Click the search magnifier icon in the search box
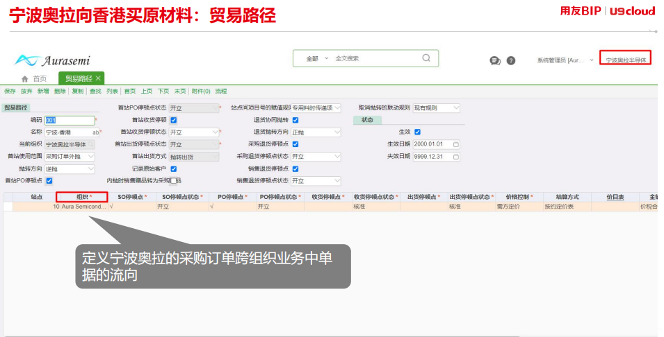664x337 pixels. click(426, 58)
